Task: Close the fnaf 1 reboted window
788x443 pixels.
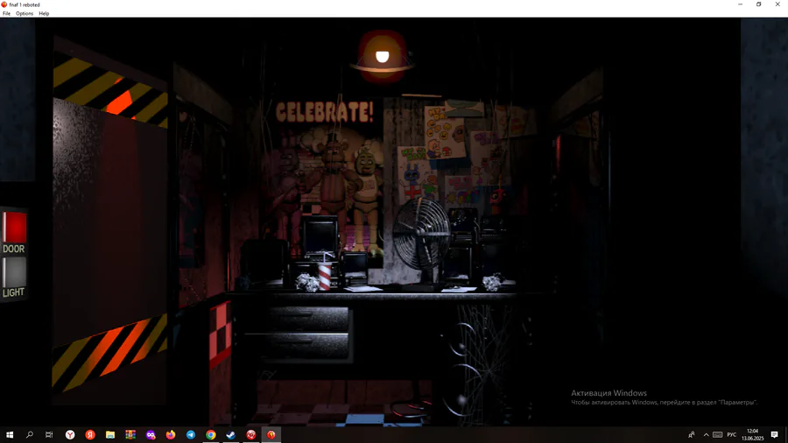Action: pyautogui.click(x=777, y=4)
